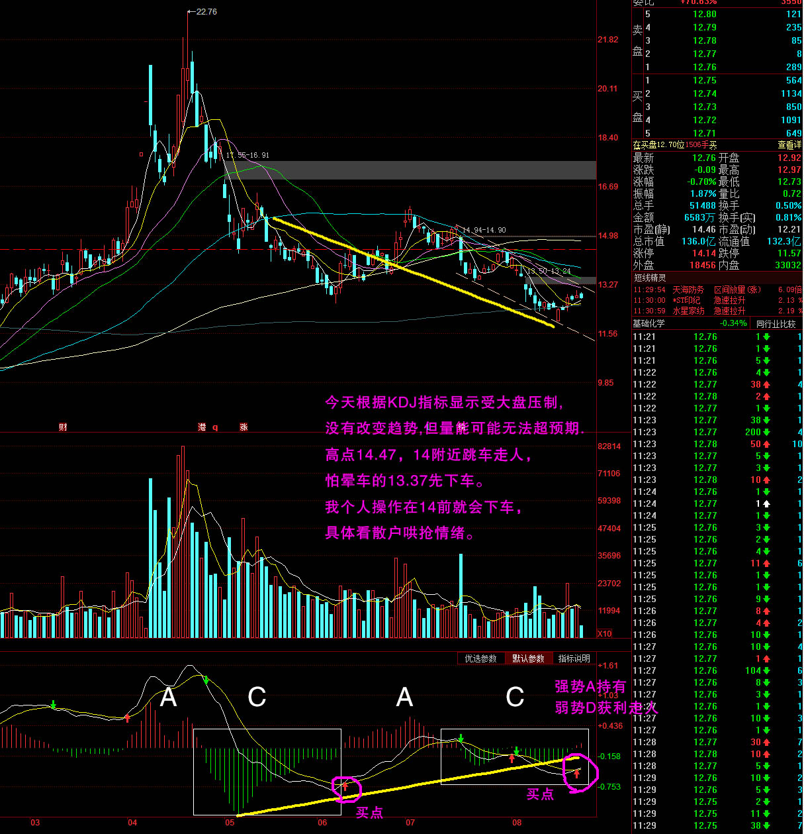Click the 财 event marker on chart

tap(63, 427)
